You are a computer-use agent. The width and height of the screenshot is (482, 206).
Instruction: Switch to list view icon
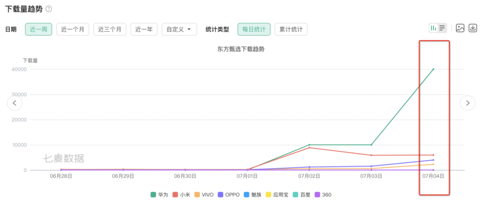(x=442, y=28)
